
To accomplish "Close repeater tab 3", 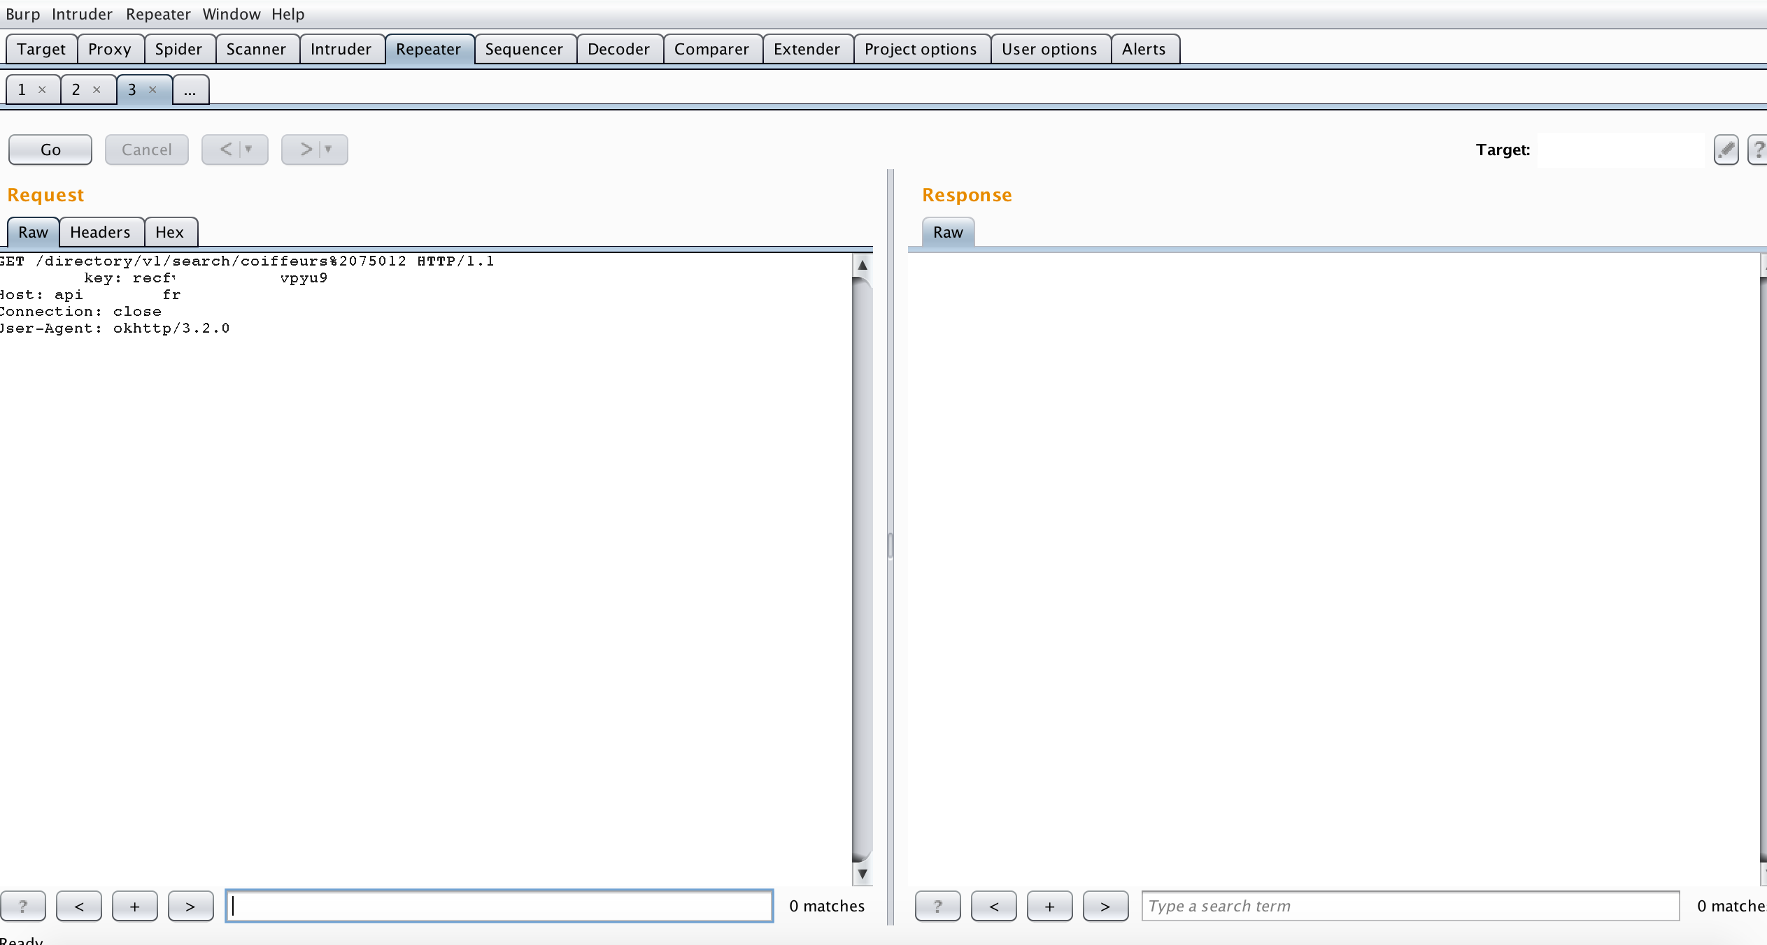I will [152, 89].
